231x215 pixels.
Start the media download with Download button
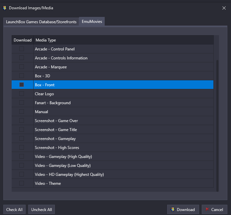tap(183, 209)
